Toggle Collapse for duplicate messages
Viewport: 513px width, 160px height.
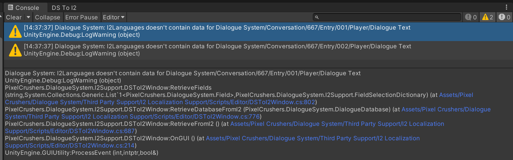coord(48,17)
